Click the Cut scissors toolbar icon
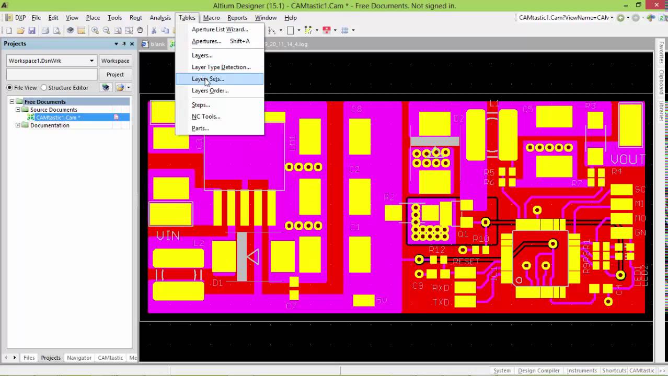 pyautogui.click(x=154, y=30)
